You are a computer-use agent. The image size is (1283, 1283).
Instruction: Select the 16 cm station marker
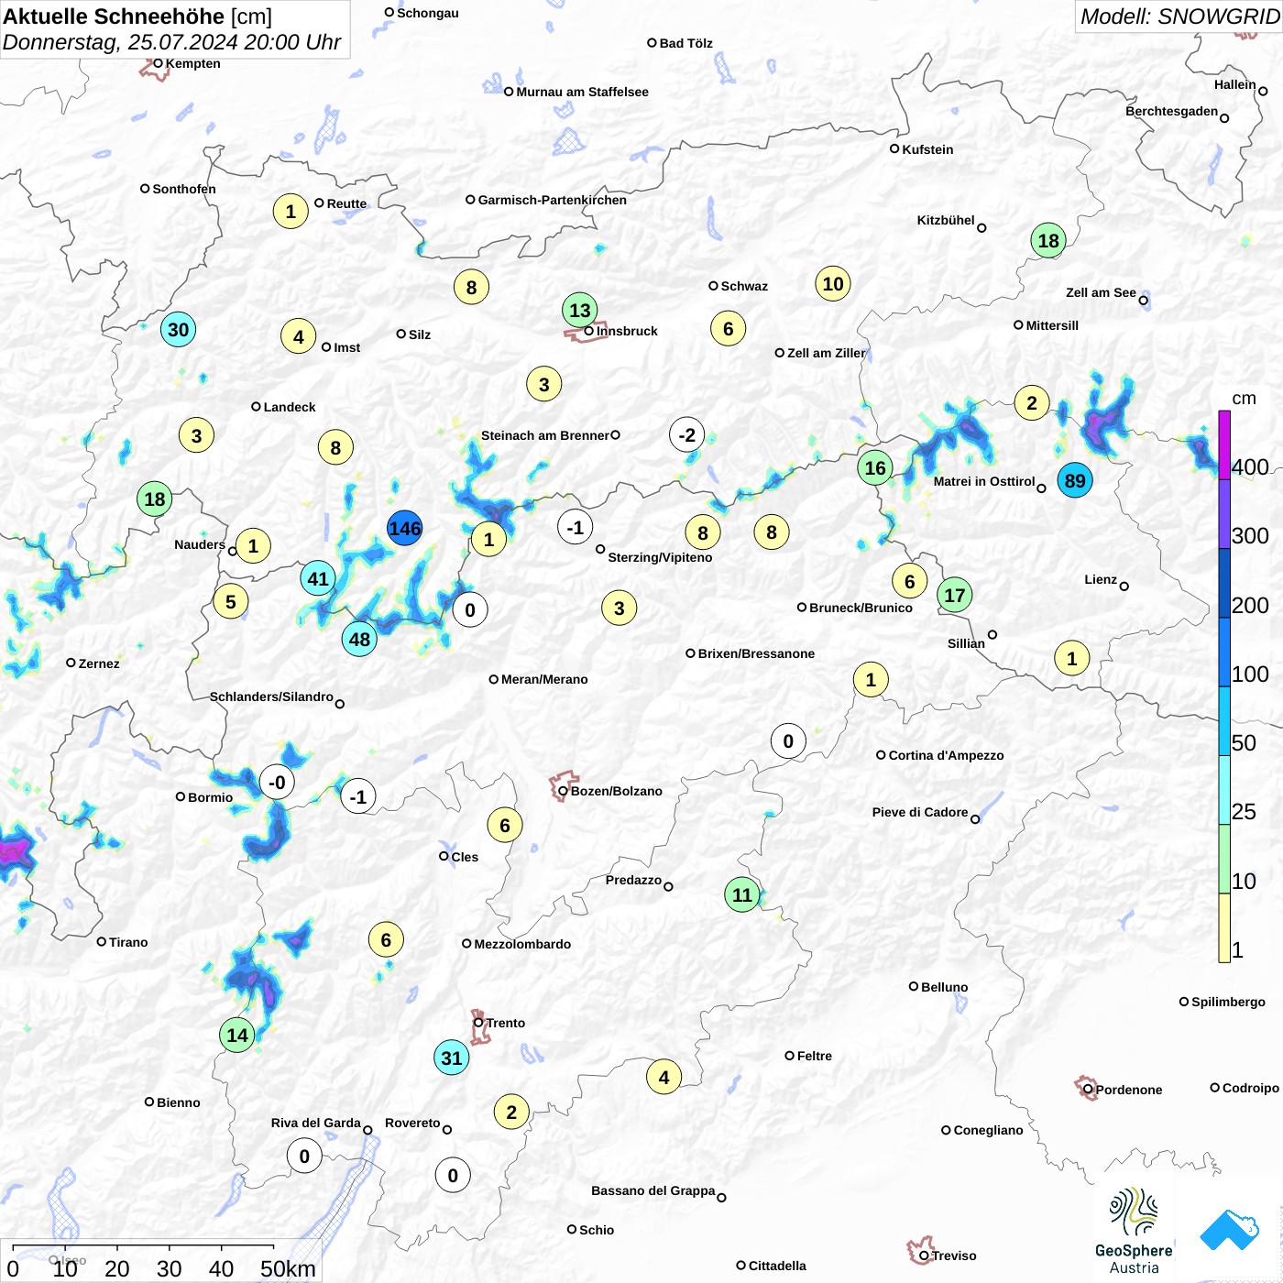pyautogui.click(x=875, y=468)
